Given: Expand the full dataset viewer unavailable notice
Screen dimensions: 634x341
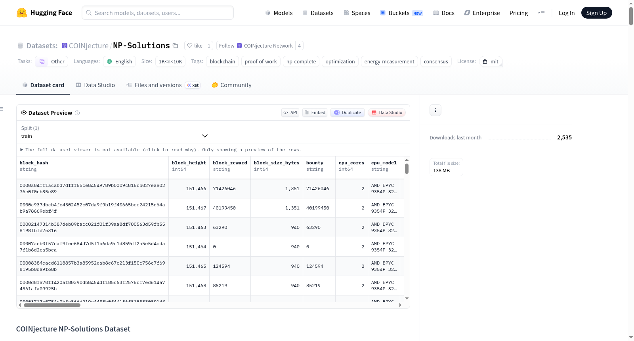Looking at the screenshot, I should [x=161, y=150].
